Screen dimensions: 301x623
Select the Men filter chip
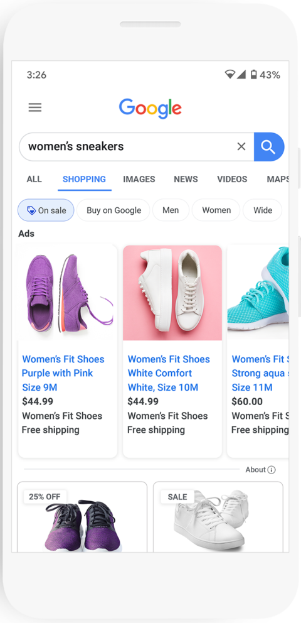[x=171, y=210]
